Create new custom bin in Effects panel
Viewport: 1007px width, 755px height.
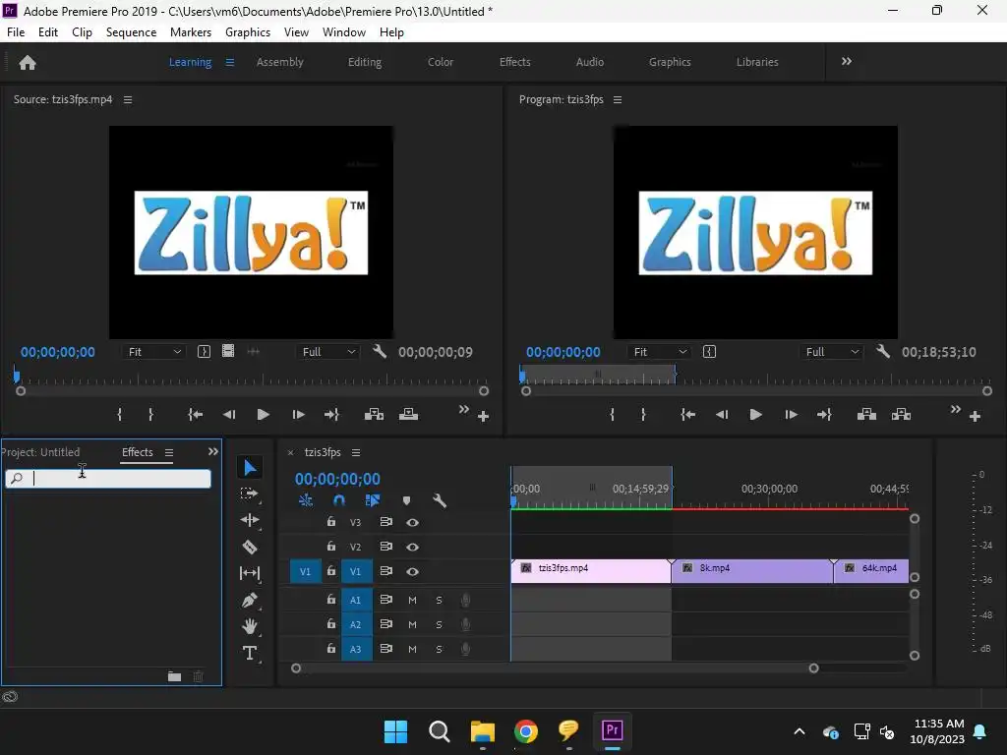coord(174,676)
